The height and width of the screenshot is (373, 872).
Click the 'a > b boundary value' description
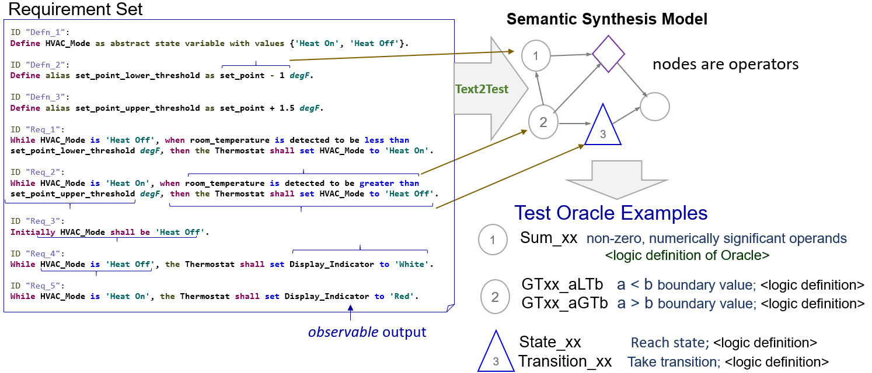click(686, 303)
